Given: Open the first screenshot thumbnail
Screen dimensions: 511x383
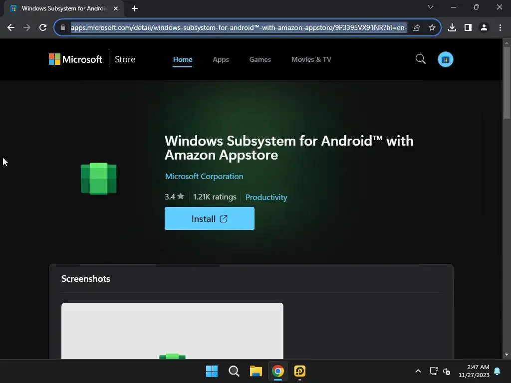Looking at the screenshot, I should click(x=172, y=331).
